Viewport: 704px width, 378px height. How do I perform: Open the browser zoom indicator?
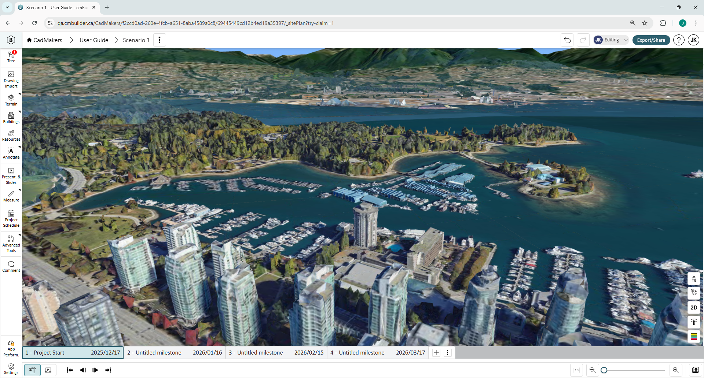click(632, 23)
